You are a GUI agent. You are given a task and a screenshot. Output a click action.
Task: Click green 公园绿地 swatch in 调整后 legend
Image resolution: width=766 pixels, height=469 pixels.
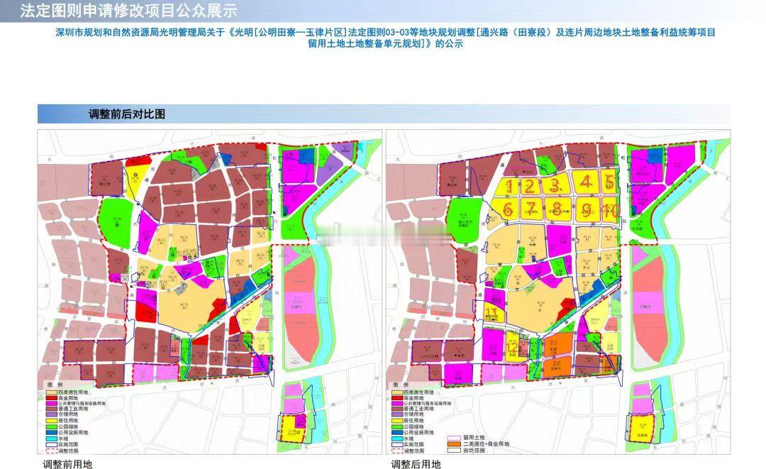click(398, 426)
